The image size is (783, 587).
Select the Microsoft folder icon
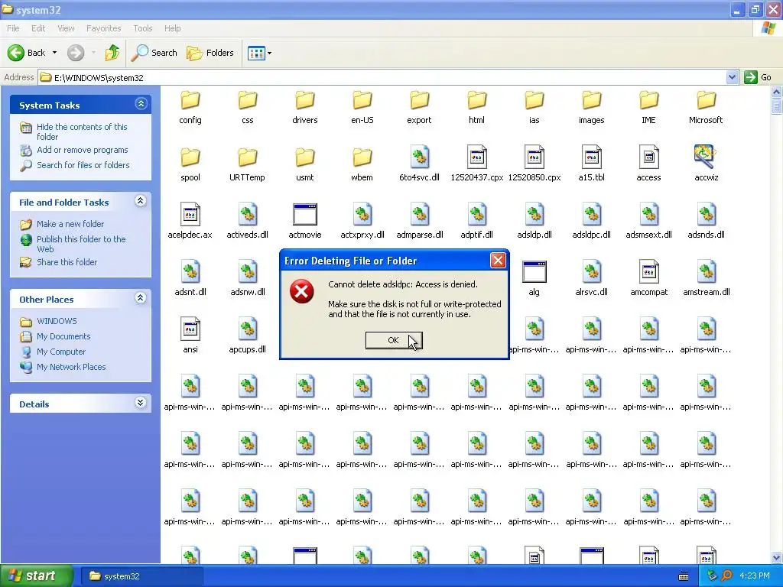706,100
